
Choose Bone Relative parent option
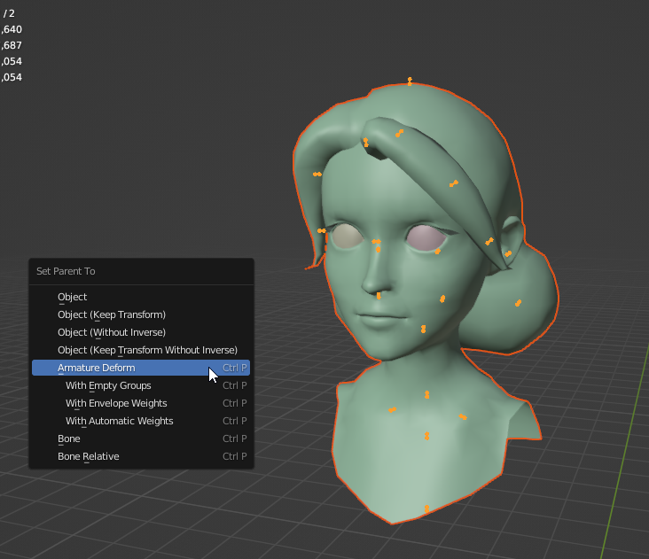click(x=141, y=456)
